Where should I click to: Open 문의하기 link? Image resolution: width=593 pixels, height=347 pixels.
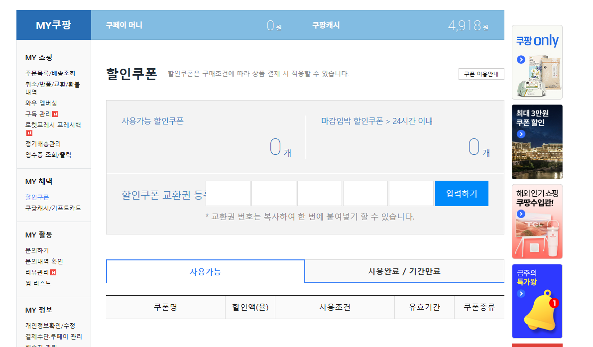pyautogui.click(x=37, y=250)
